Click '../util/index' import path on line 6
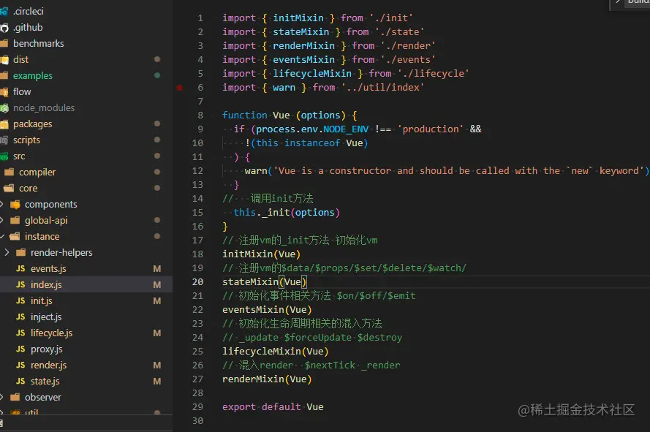This screenshot has height=432, width=650. pos(382,88)
